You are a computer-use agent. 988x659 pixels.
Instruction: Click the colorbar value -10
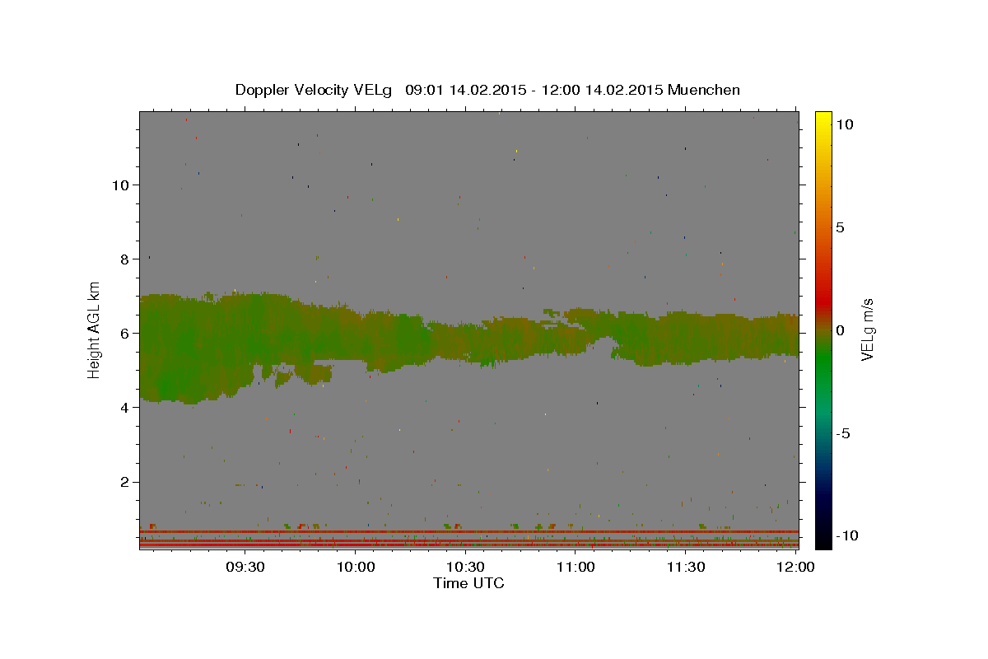point(846,536)
